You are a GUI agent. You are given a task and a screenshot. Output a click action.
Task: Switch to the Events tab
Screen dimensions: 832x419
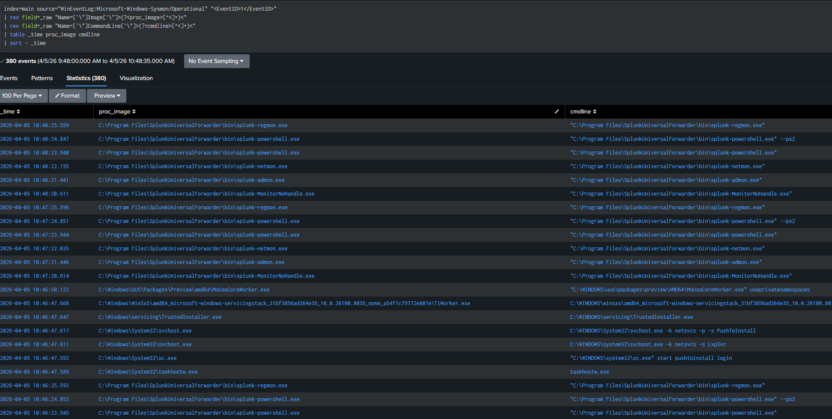point(9,78)
